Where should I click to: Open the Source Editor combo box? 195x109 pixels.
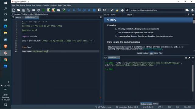coord(117,15)
